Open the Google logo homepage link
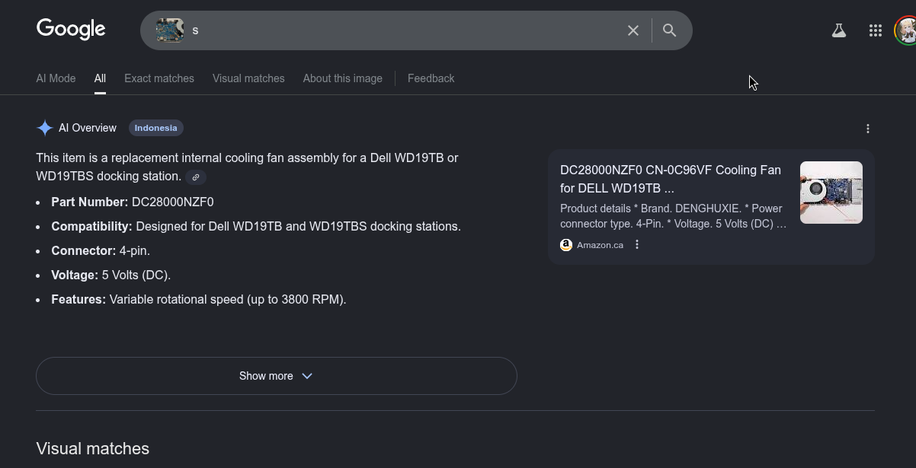 [x=71, y=30]
